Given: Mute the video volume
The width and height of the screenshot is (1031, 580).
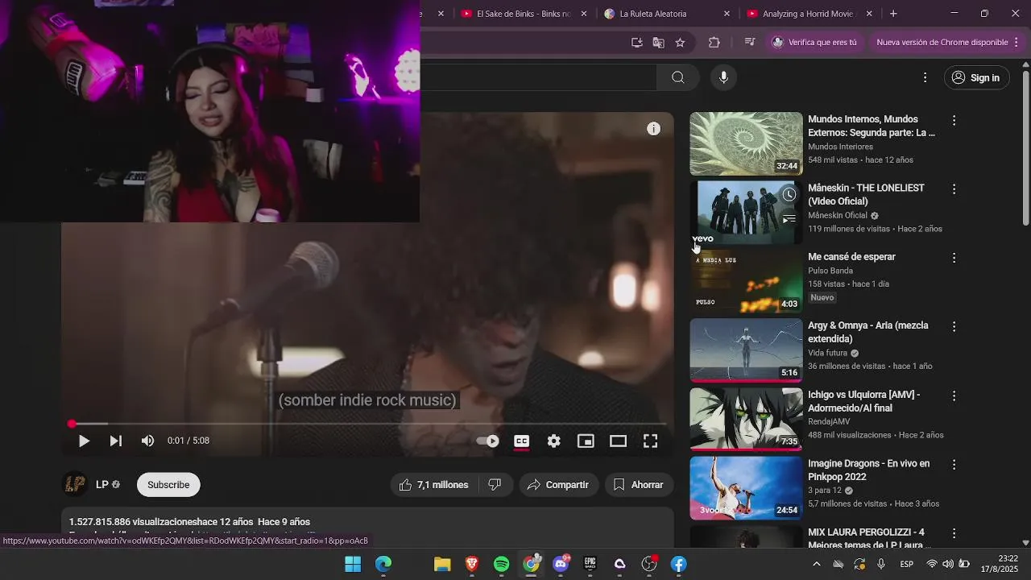Looking at the screenshot, I should coord(147,441).
